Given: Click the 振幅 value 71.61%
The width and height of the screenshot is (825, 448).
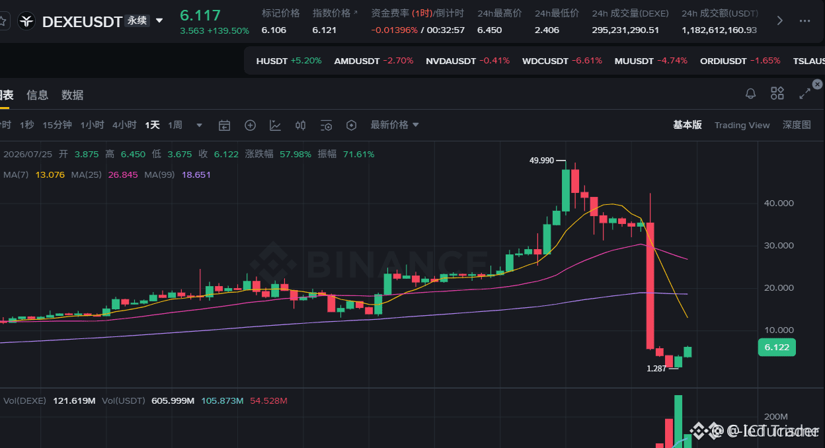Looking at the screenshot, I should [x=358, y=155].
